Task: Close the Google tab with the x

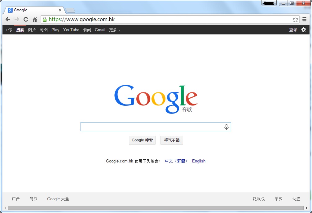Action: pos(60,10)
